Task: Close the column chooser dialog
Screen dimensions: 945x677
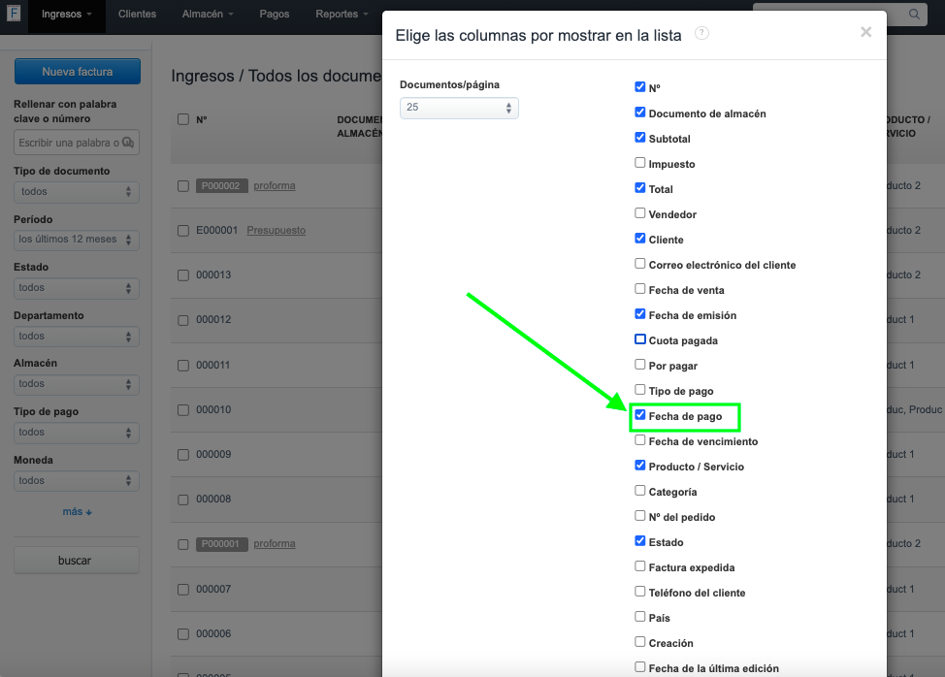Action: [x=865, y=32]
